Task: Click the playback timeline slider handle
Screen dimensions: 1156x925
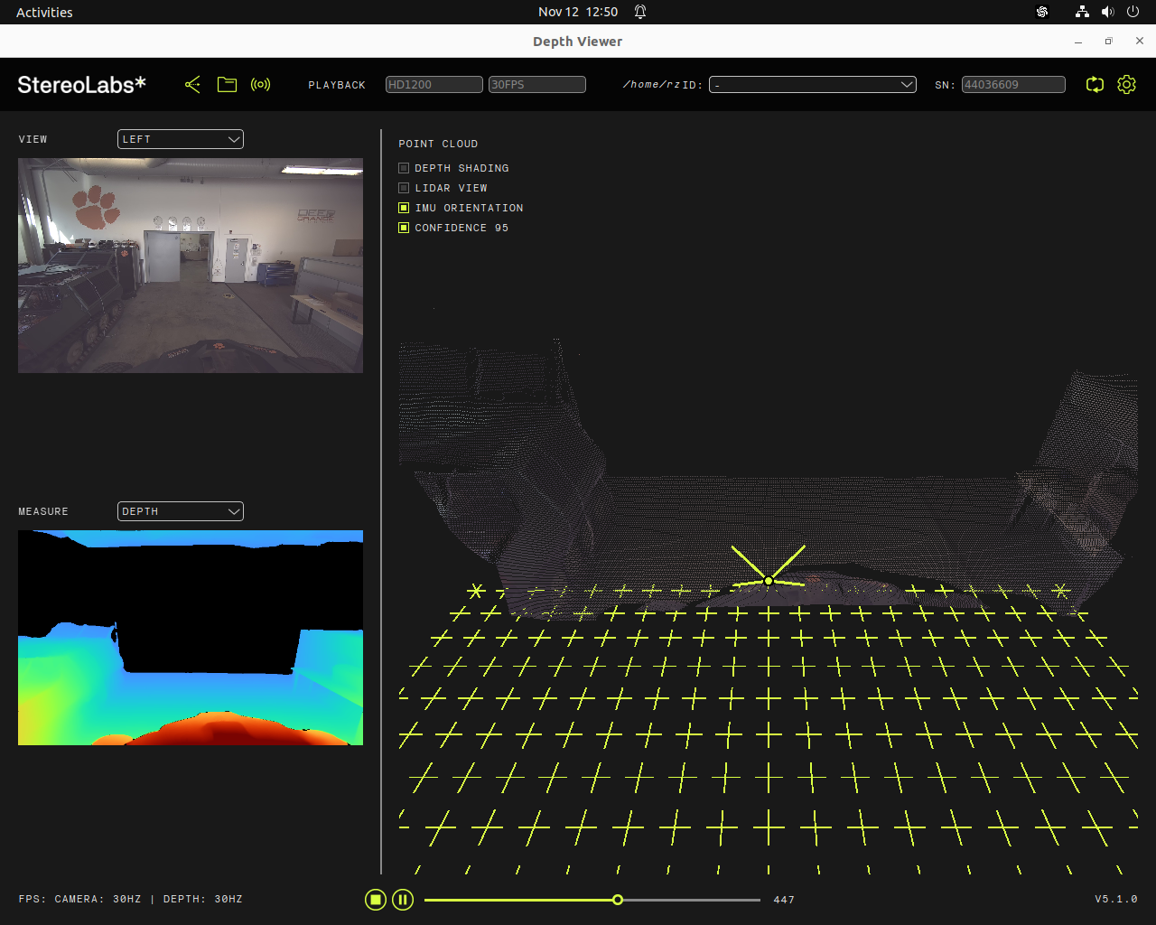Action: (618, 900)
